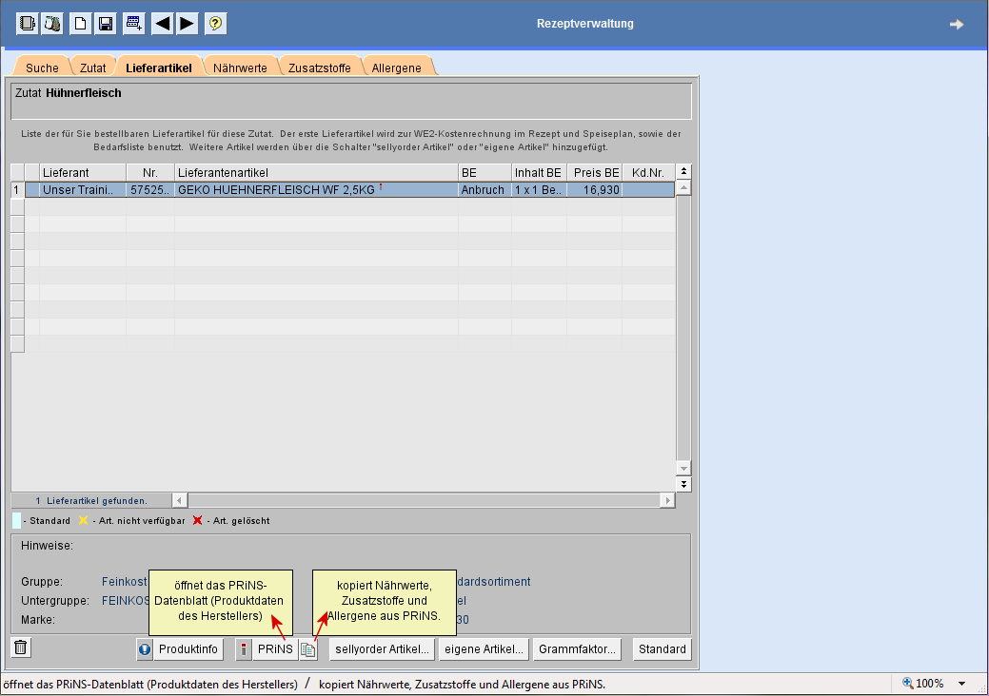The width and height of the screenshot is (989, 696).
Task: Click the '57525..' article number cell
Action: (150, 189)
